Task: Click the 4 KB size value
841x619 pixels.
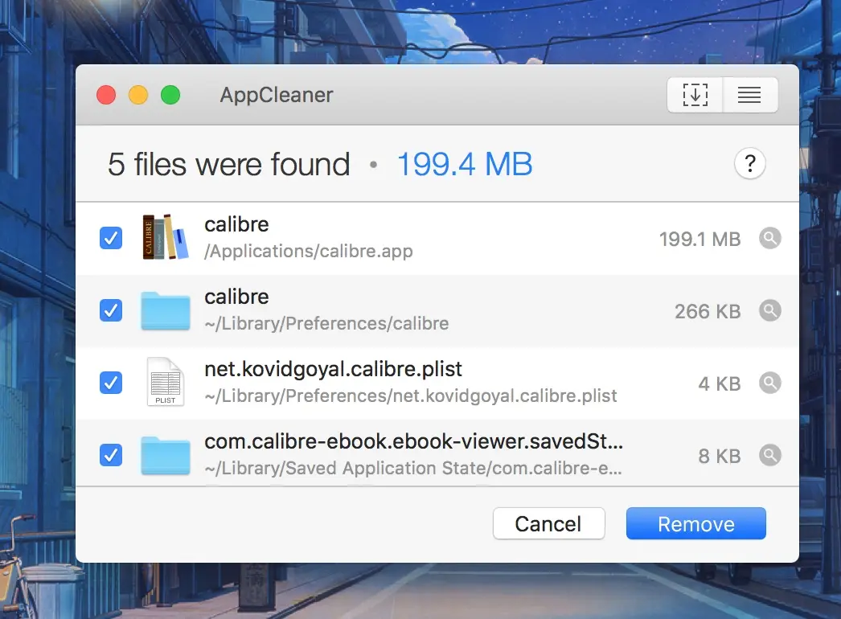Action: 720,384
